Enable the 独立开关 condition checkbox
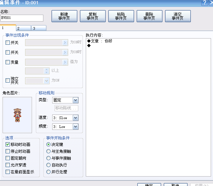The height and width of the screenshot is (186, 213). click(x=8, y=80)
